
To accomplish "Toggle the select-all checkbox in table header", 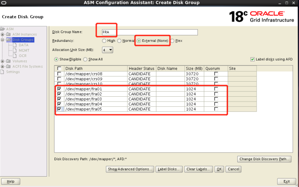I will point(59,68).
